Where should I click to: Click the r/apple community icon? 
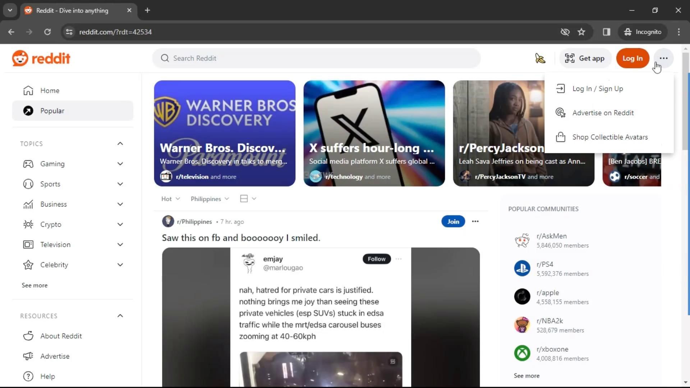coord(522,297)
